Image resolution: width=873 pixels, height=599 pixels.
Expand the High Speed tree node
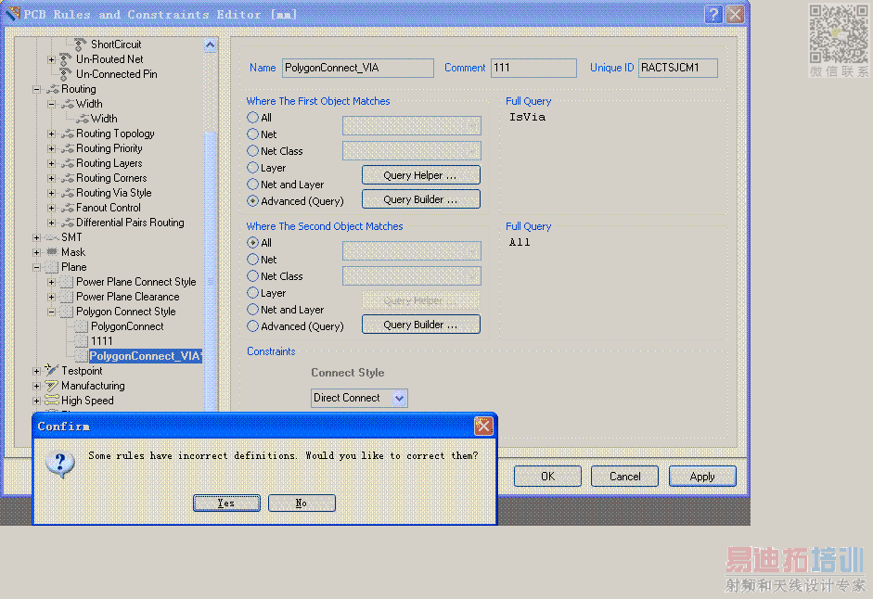tap(37, 401)
